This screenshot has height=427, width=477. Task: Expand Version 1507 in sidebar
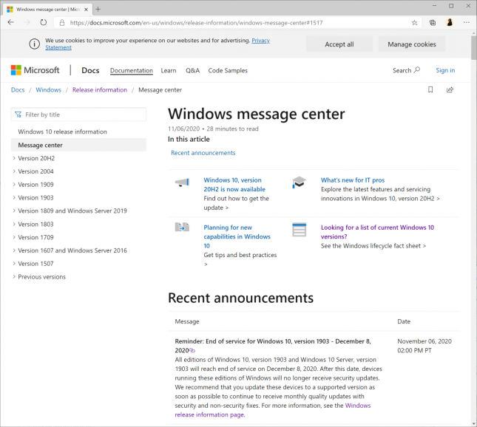(14, 264)
